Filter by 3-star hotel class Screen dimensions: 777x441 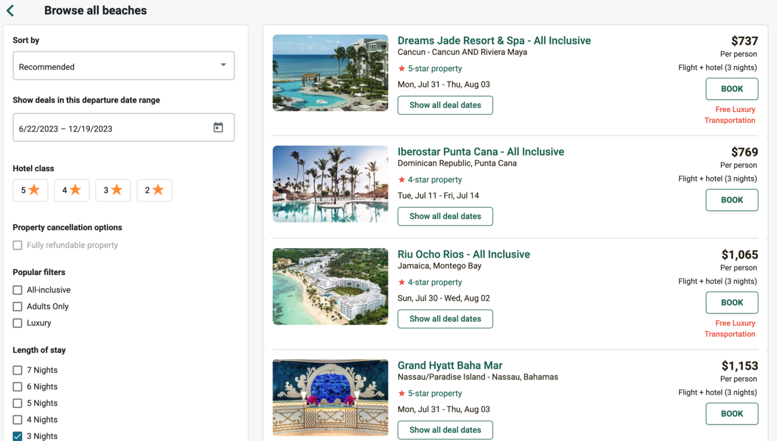pyautogui.click(x=112, y=190)
